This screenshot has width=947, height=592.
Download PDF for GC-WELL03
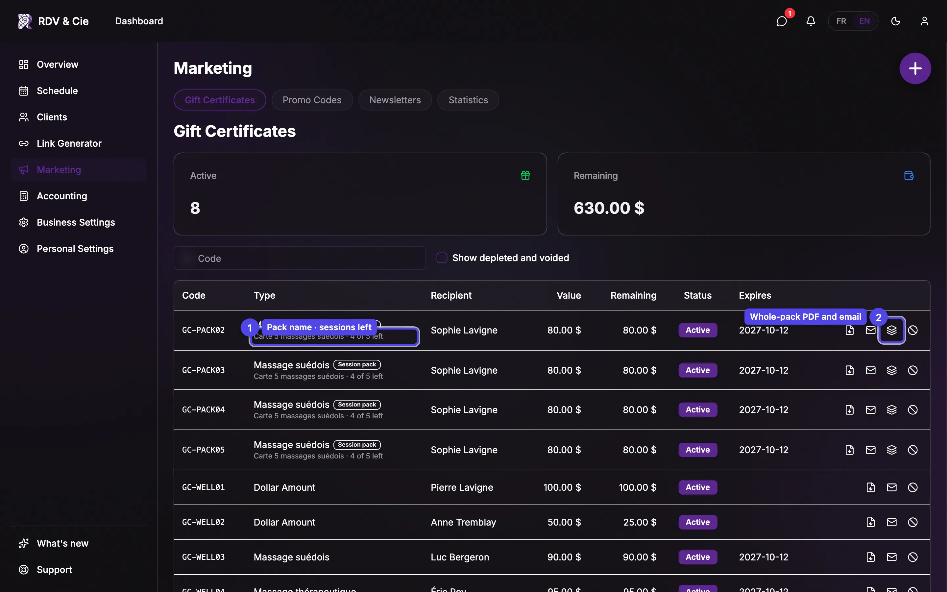coord(871,557)
